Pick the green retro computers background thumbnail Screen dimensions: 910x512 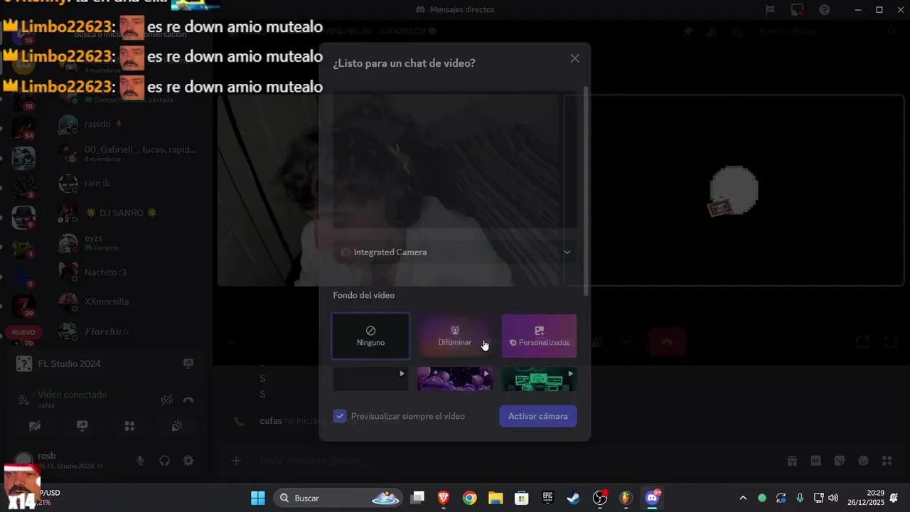(x=539, y=379)
